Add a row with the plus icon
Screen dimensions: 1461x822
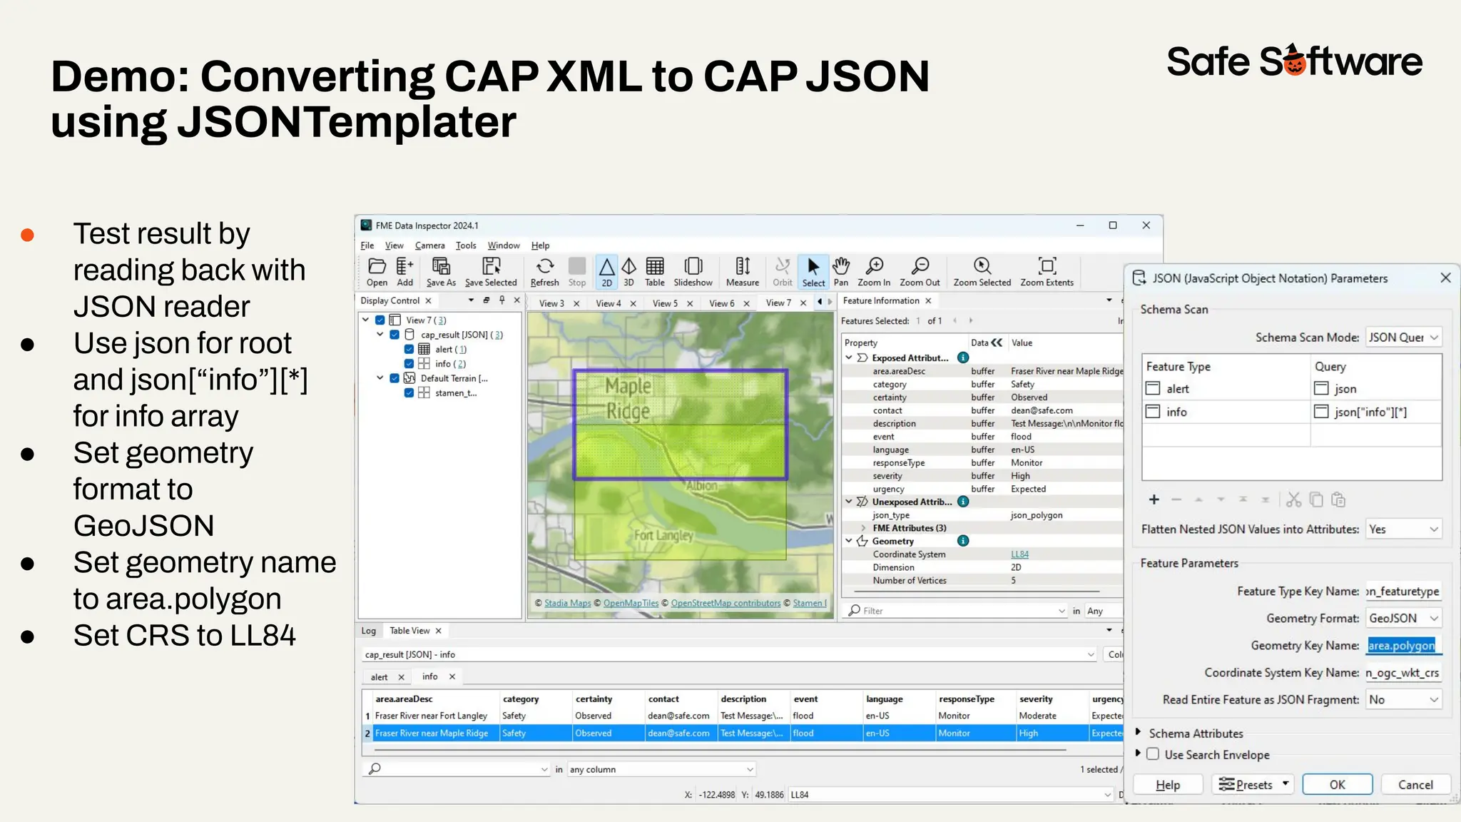(x=1154, y=499)
